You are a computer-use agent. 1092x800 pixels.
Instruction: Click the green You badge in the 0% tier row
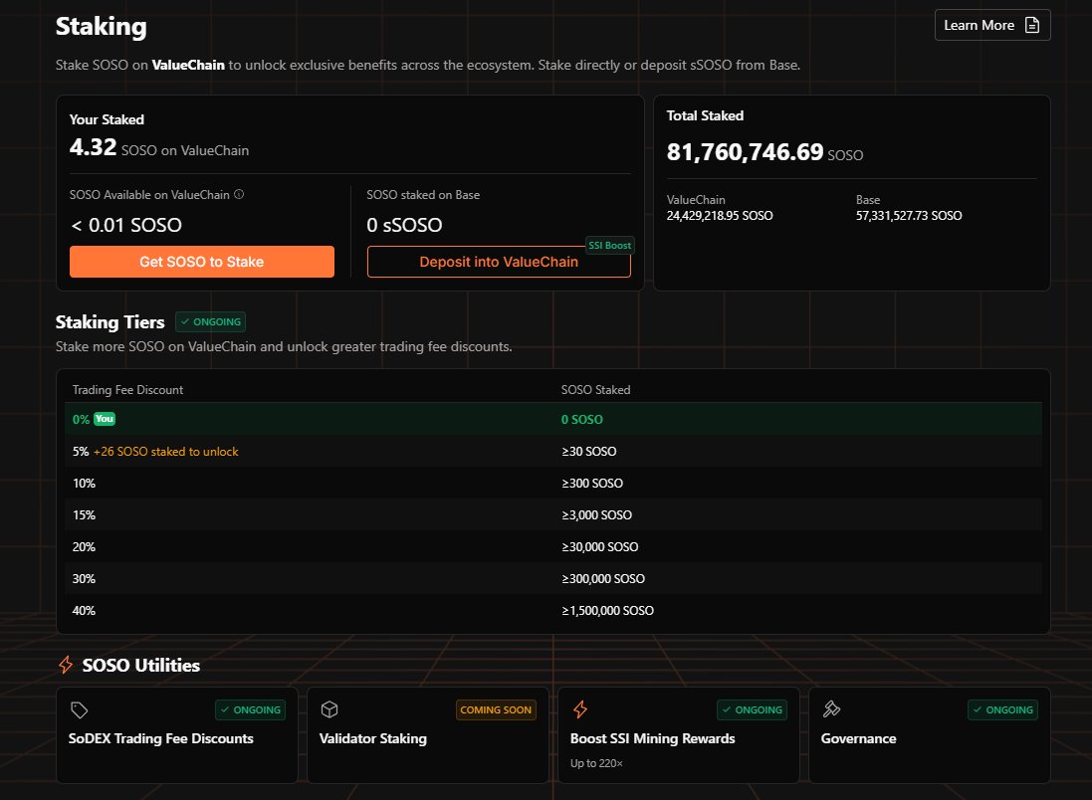pyautogui.click(x=105, y=419)
